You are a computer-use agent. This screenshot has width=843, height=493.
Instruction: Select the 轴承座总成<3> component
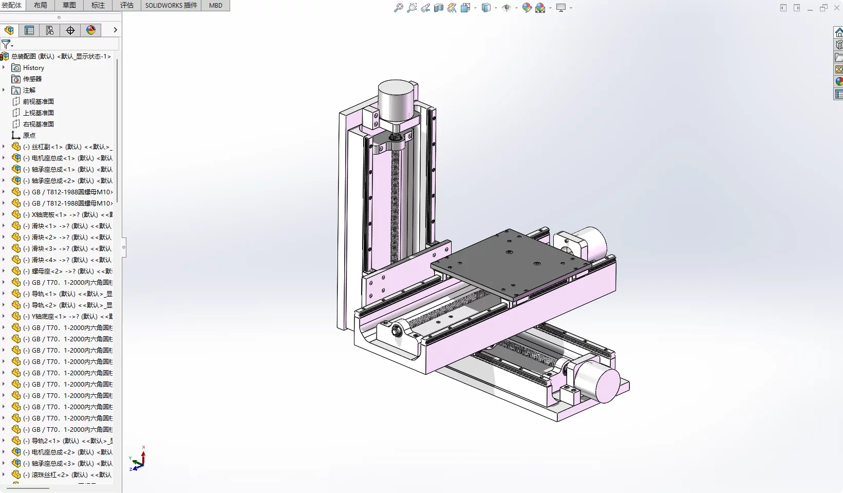click(62, 463)
